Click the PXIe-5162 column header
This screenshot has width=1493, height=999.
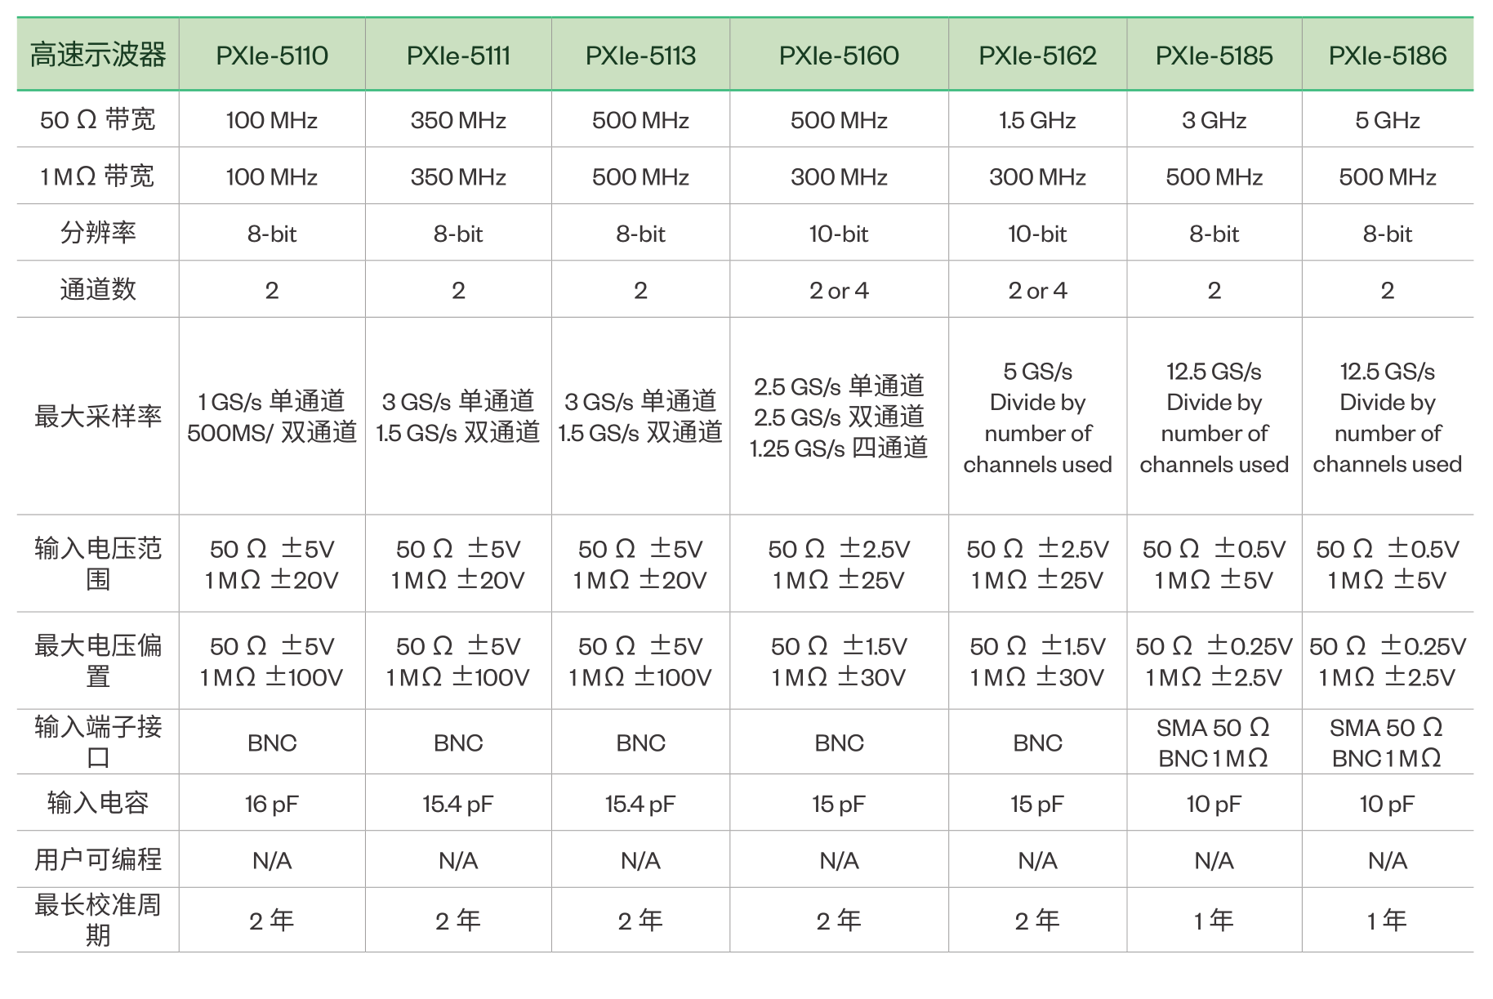[x=1037, y=56]
